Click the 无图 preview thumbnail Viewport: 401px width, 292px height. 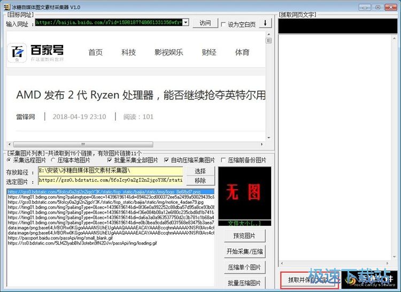(245, 193)
